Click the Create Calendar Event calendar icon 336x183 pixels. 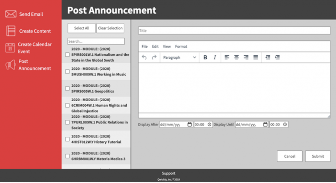[x=10, y=48]
